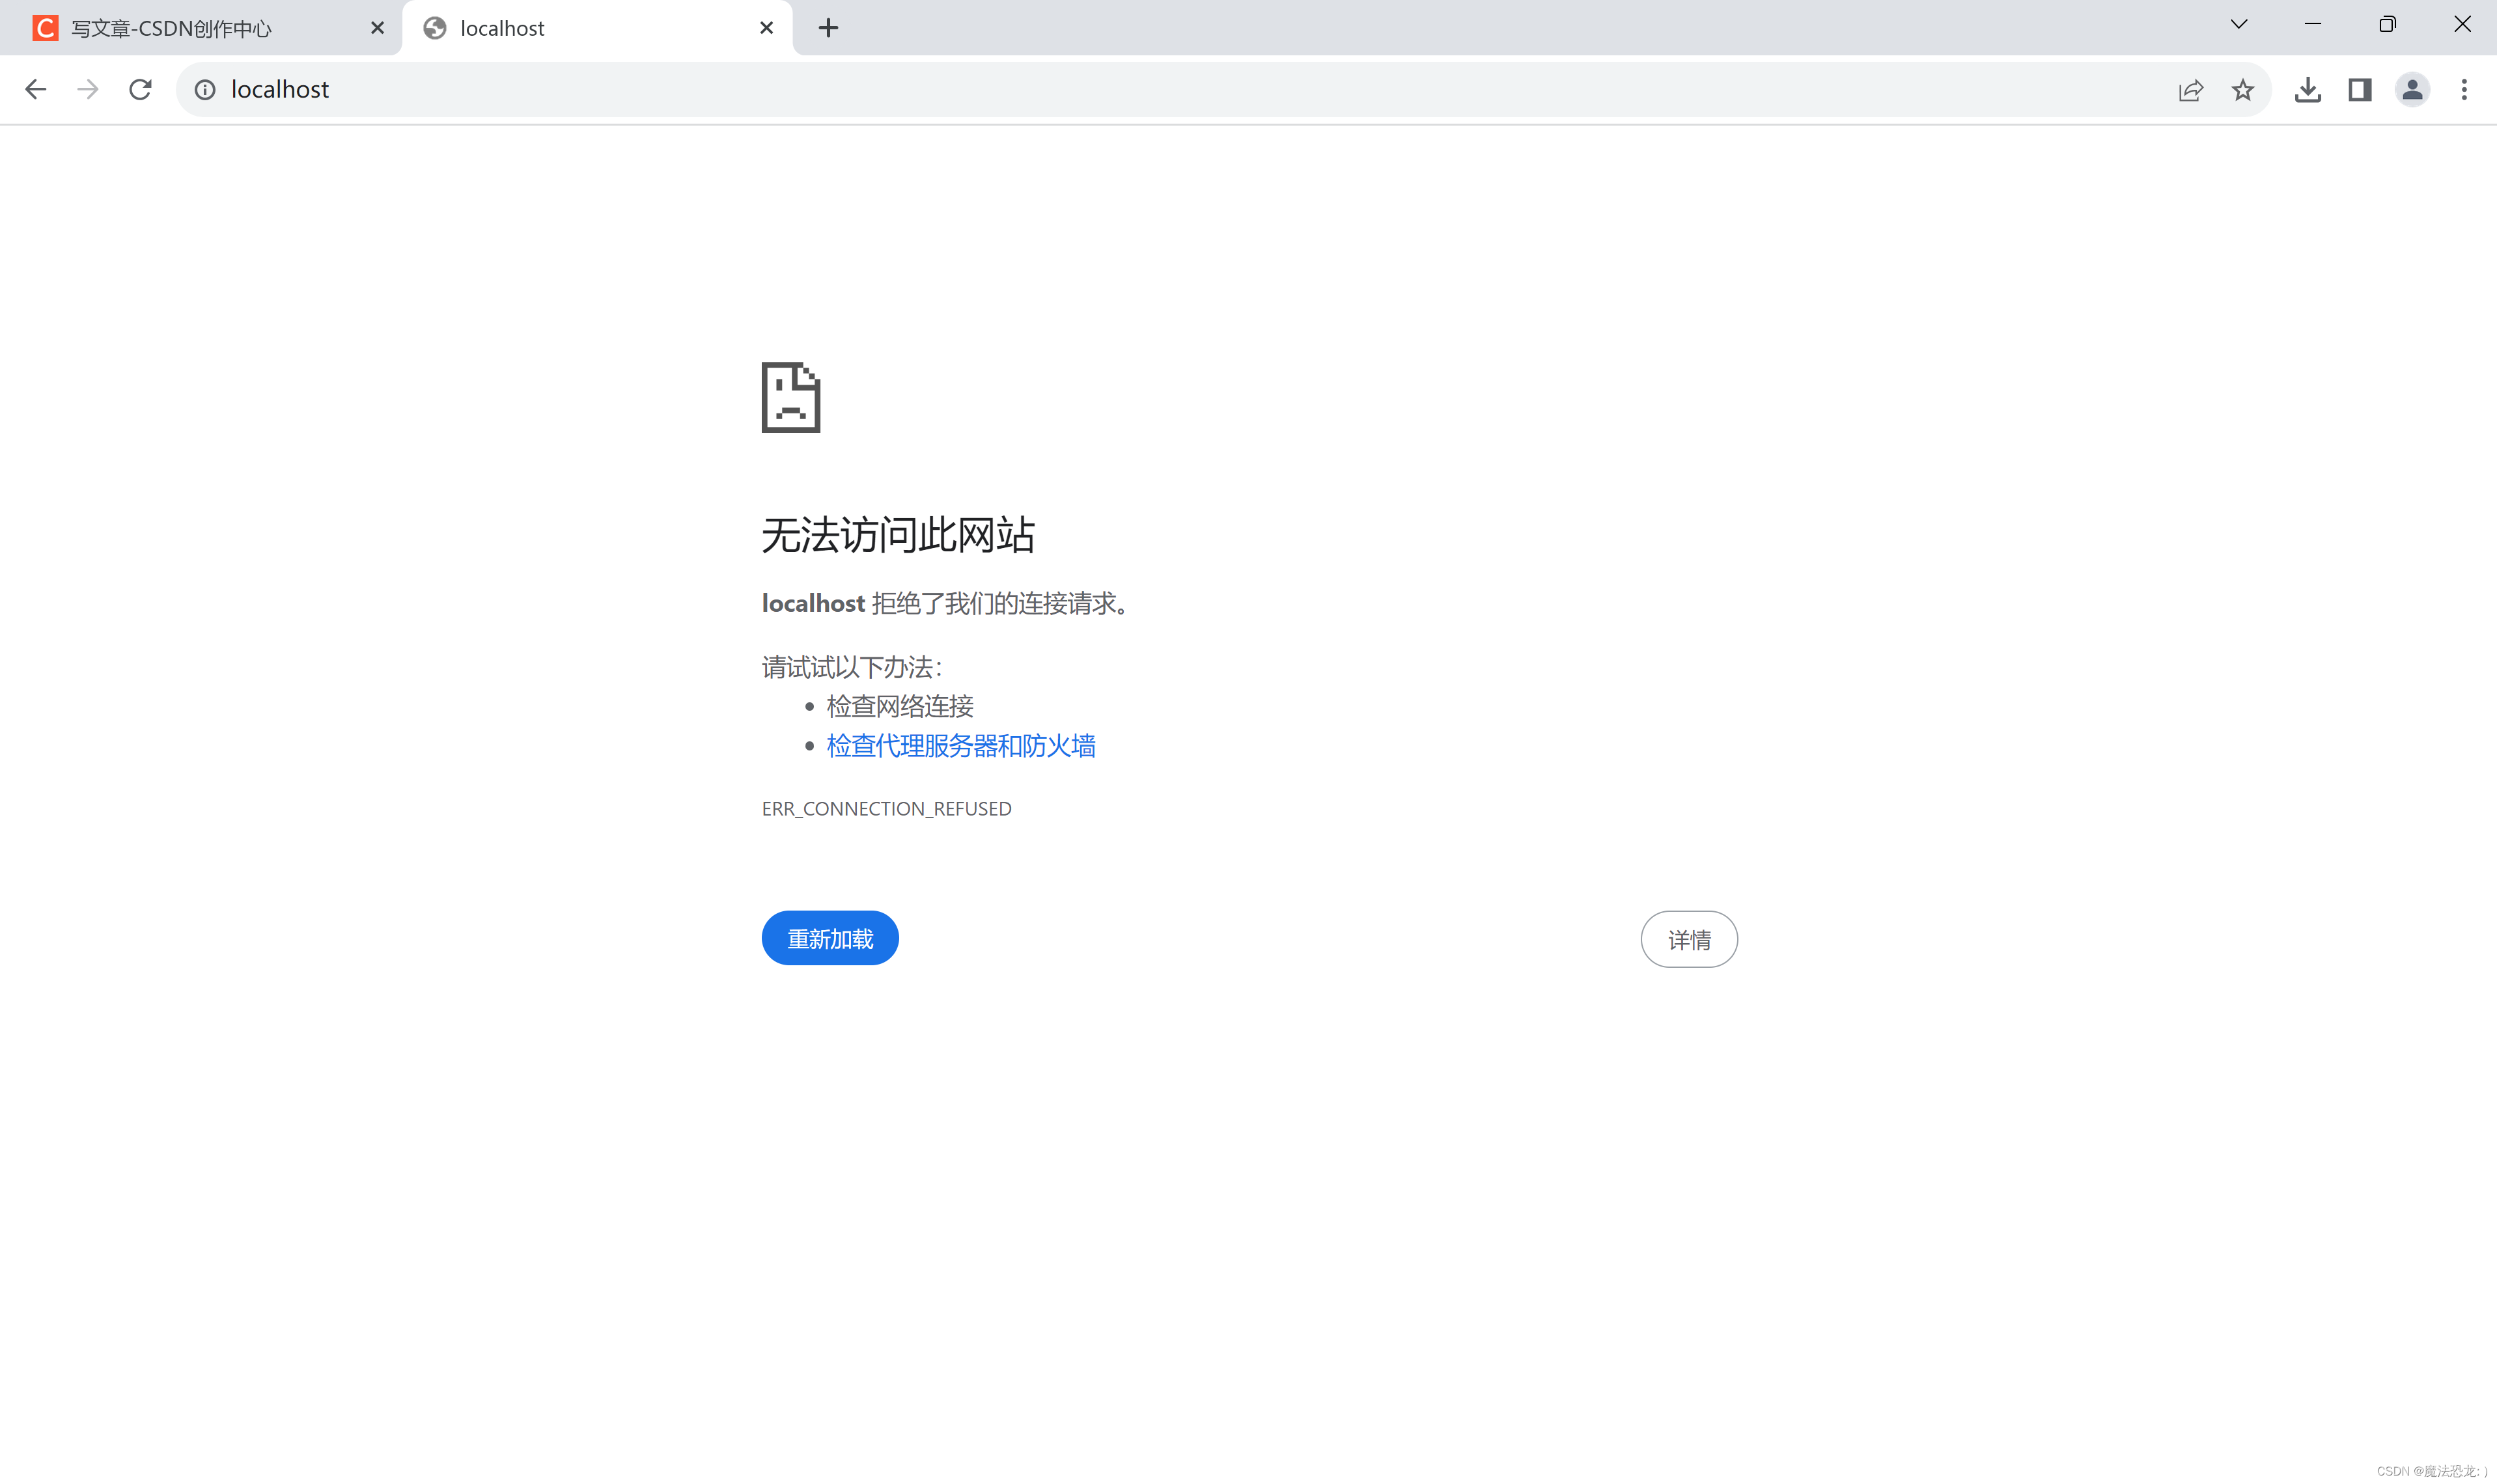Close the browser window
The width and height of the screenshot is (2497, 1484).
2462,24
